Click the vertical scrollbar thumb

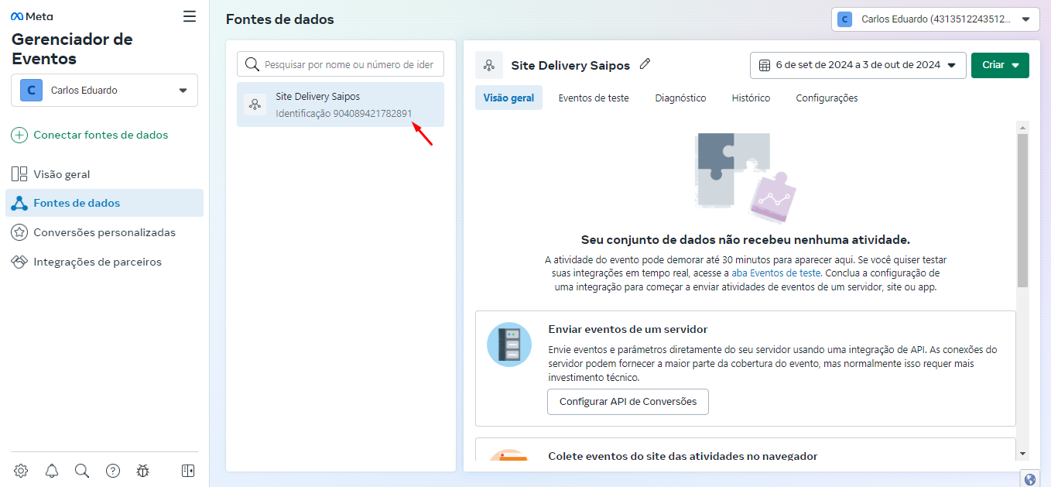tap(1022, 211)
